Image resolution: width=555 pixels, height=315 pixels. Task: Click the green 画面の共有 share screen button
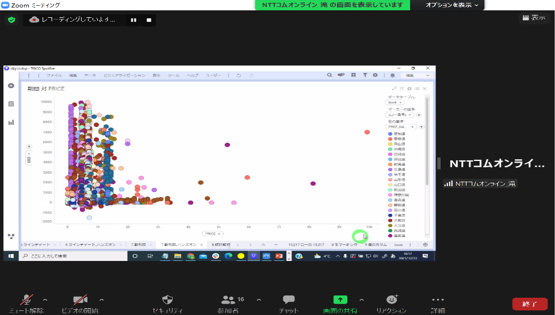pos(340,304)
